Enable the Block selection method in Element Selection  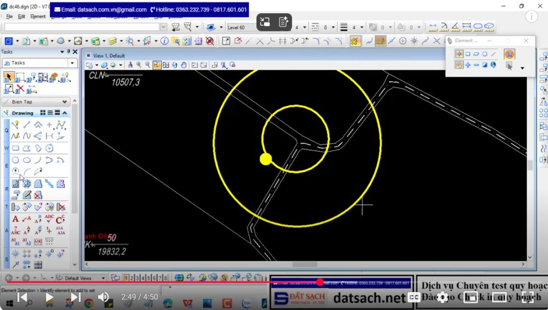click(x=468, y=54)
